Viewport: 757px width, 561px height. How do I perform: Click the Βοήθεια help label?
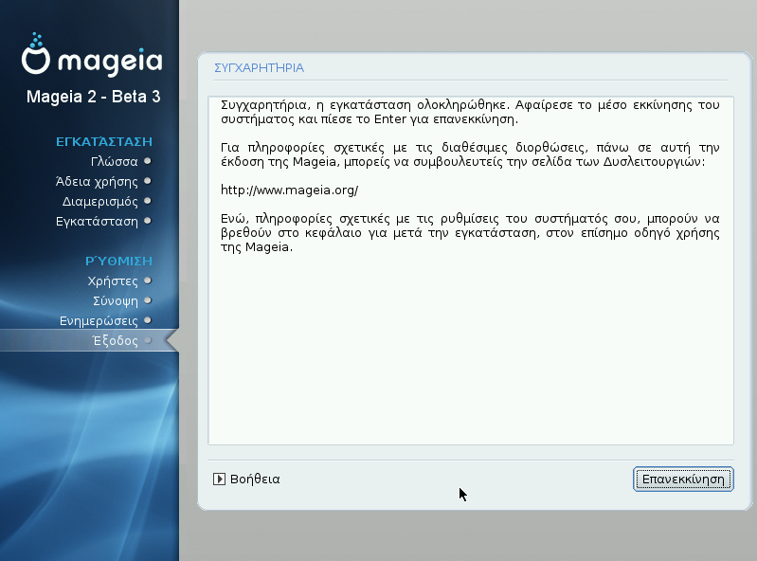pyautogui.click(x=255, y=479)
